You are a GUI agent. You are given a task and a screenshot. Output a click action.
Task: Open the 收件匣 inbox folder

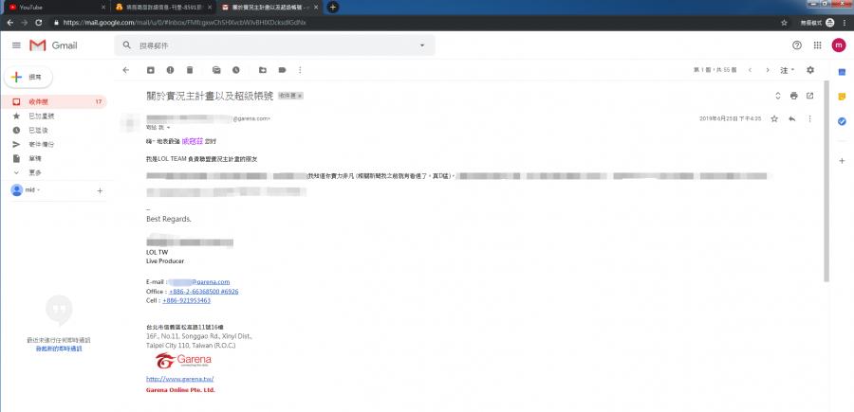38,101
